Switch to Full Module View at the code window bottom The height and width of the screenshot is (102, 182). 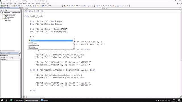[24, 97]
